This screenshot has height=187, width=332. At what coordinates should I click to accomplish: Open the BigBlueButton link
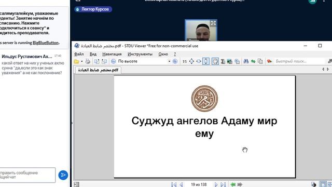tap(45, 43)
